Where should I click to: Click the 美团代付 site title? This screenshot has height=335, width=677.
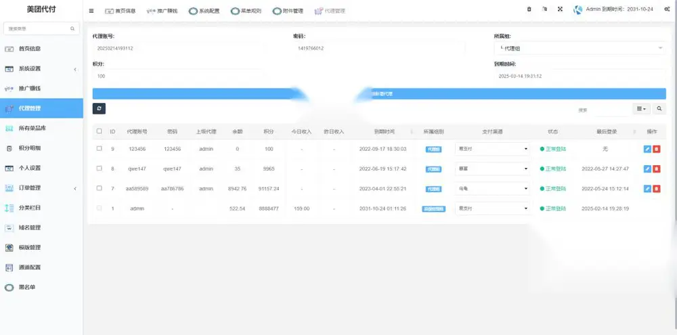41,9
